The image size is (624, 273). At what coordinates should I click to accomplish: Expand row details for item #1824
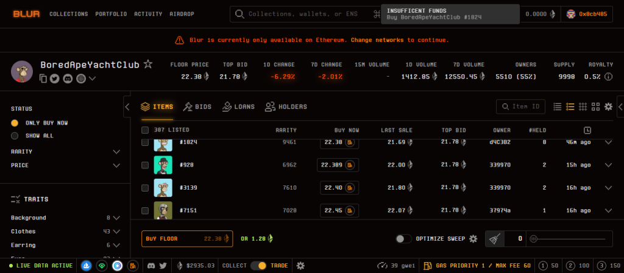pos(608,142)
